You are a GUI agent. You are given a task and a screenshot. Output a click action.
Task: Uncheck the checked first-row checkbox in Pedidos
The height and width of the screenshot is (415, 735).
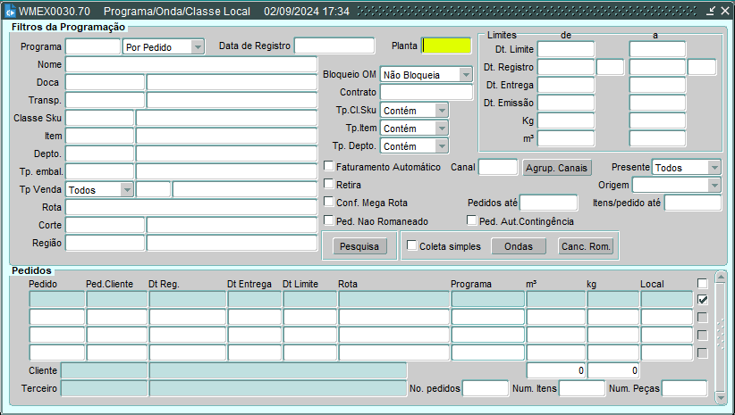pyautogui.click(x=702, y=300)
